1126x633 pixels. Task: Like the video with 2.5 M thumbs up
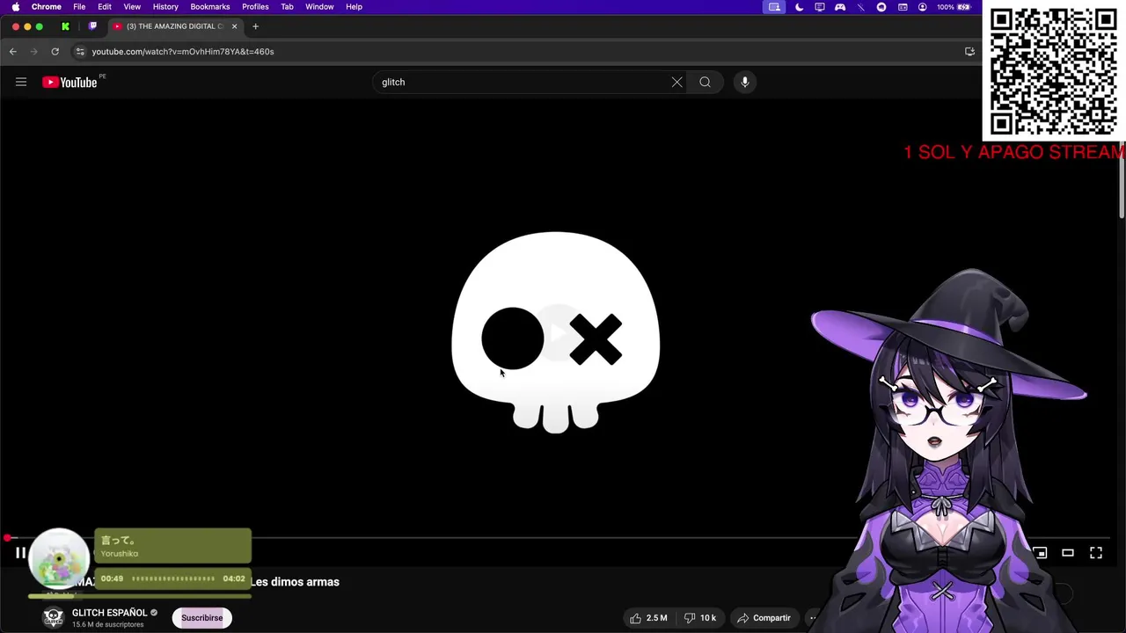[648, 618]
